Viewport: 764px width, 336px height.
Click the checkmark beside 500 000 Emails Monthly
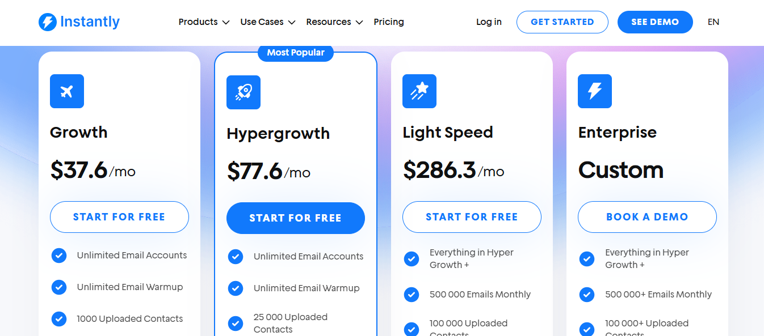(x=411, y=295)
